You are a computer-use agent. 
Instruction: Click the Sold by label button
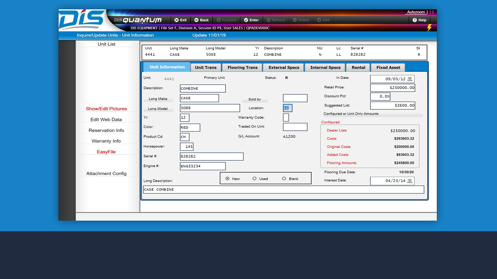pos(255,99)
